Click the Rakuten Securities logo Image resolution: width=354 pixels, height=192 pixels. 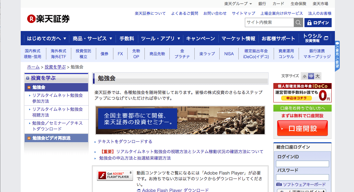[x=49, y=19]
